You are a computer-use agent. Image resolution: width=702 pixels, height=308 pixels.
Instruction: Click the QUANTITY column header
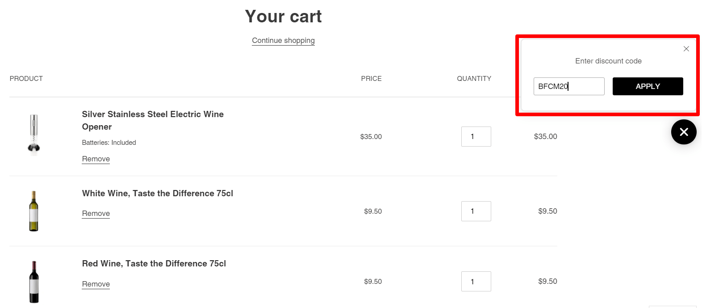click(x=474, y=78)
